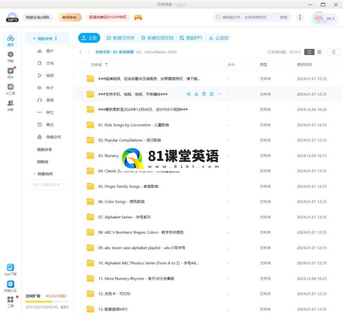Open 我的分享 in sidebar

[45, 150]
